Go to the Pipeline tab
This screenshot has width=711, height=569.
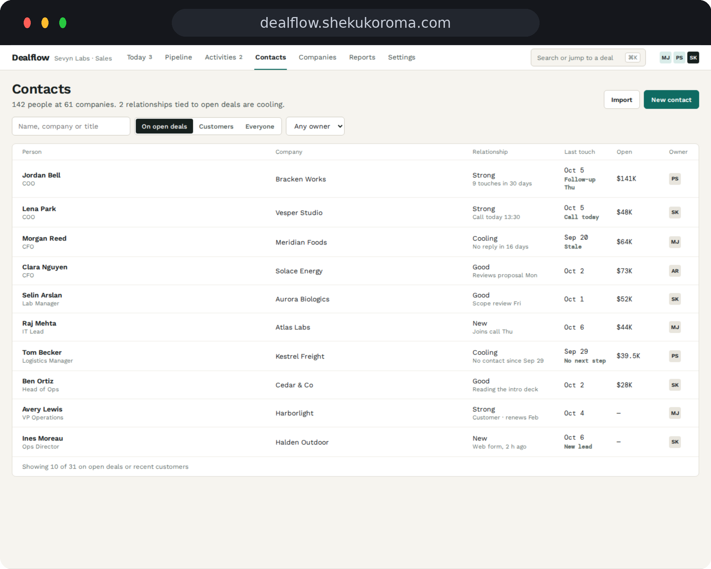178,57
